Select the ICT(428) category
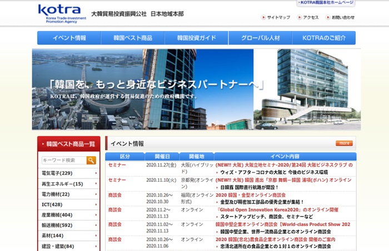Screen dimensions: 389x251 [x=52, y=204]
